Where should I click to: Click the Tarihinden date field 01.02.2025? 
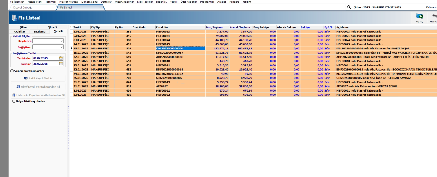pyautogui.click(x=46, y=58)
